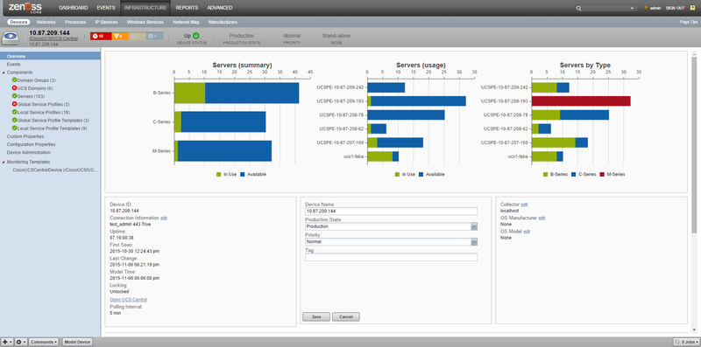
Task: Click red status icon for Global Service Profiles
Action: click(x=14, y=104)
